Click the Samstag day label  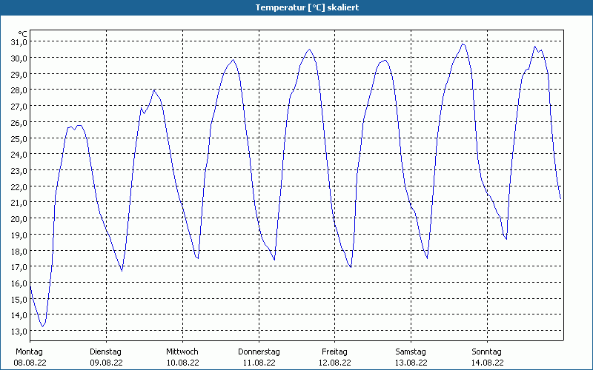[411, 352]
